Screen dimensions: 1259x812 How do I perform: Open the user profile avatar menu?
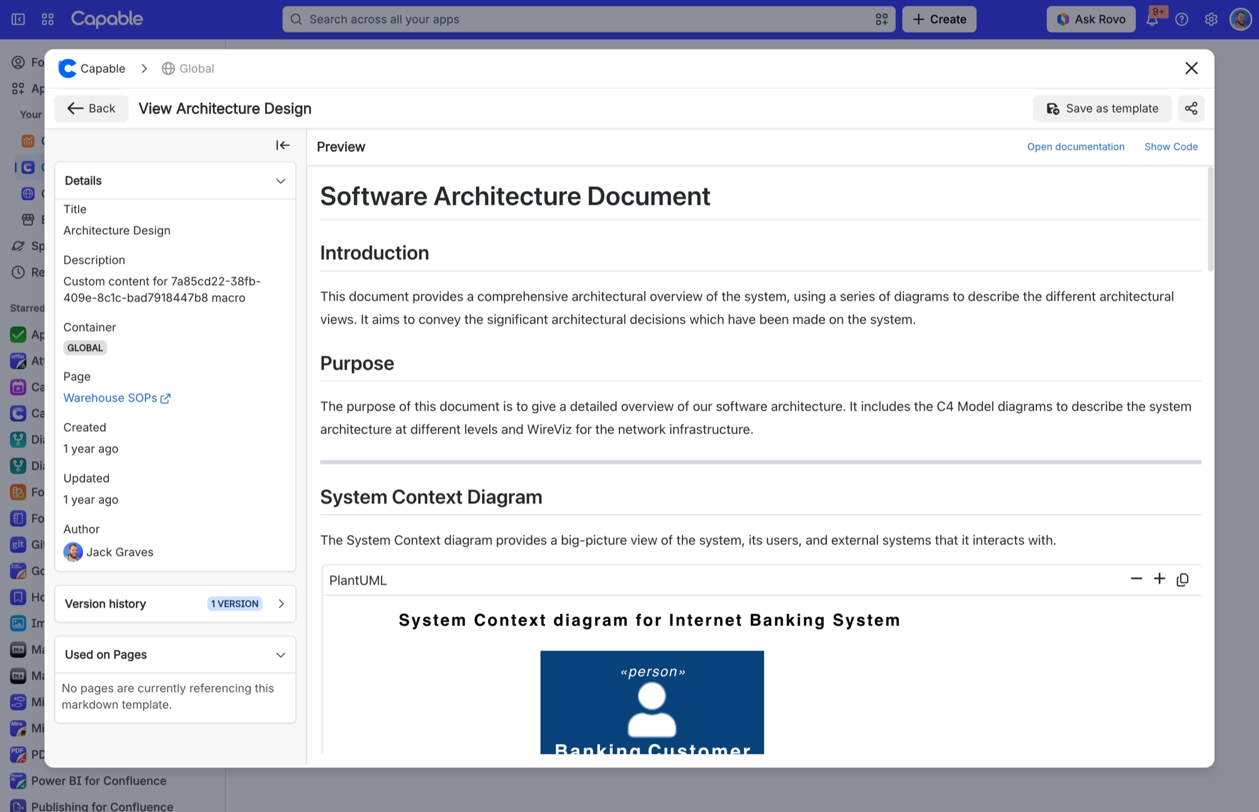[1241, 20]
